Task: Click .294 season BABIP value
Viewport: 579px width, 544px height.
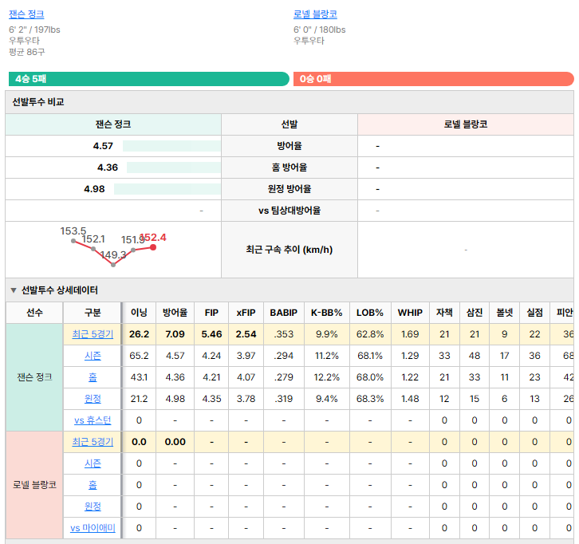Action: pos(284,356)
